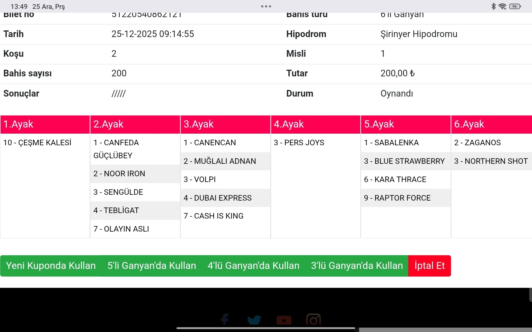
Task: Open the Instagram icon in footer
Action: tap(313, 320)
